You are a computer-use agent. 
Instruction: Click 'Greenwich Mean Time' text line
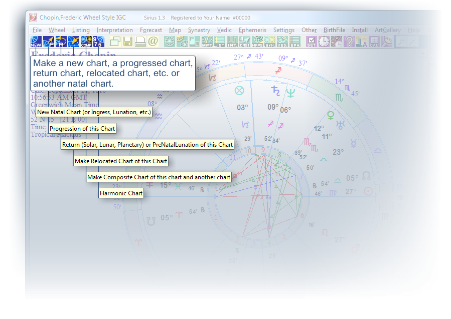(65, 105)
